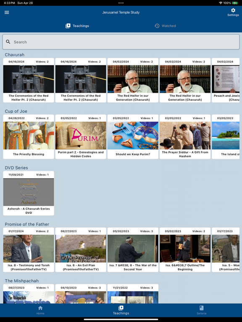This screenshot has height=322, width=242.
Task: Open The Prayer Siddur thumbnail
Action: 185,135
